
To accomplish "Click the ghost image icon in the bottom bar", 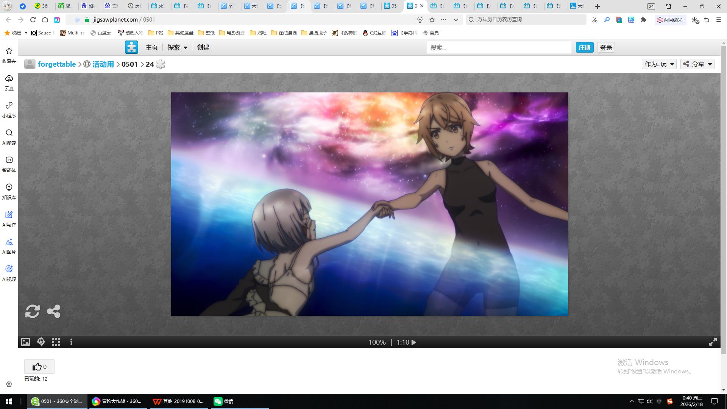I will 41,342.
